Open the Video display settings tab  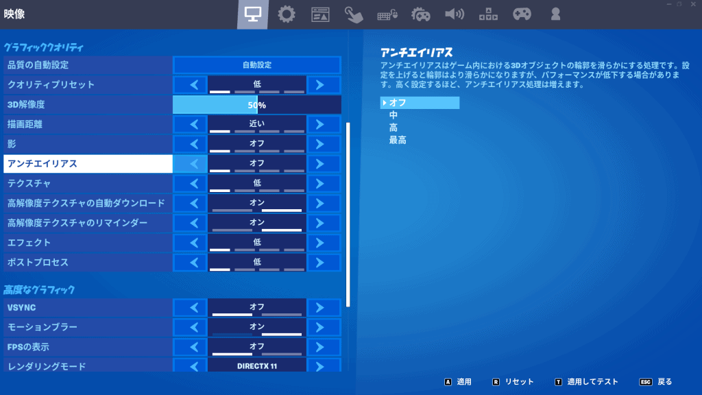point(252,14)
